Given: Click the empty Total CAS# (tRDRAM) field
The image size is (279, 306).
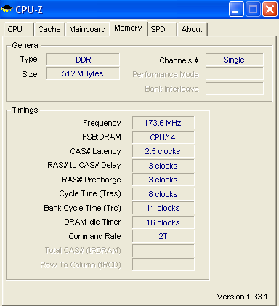Looking at the screenshot, I should point(163,251).
